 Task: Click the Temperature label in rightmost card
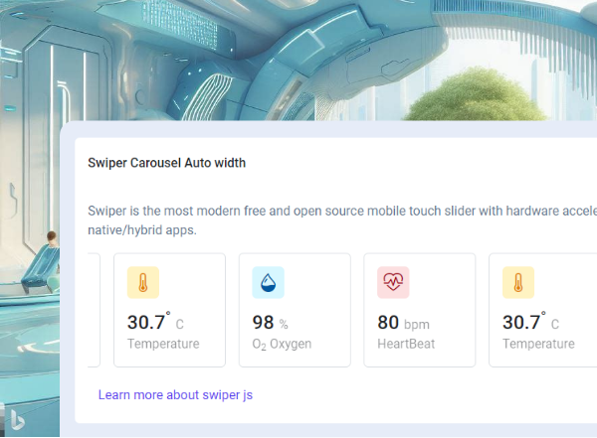click(x=538, y=344)
